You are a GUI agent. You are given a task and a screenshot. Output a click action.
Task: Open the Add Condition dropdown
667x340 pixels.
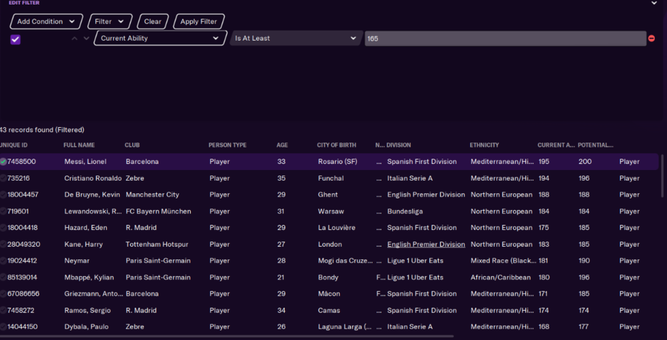click(x=46, y=21)
